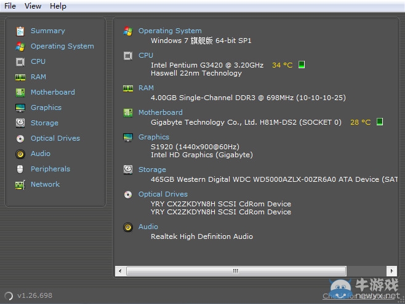The width and height of the screenshot is (405, 304).
Task: Click Operating System heading in summary panel
Action: [x=170, y=31]
